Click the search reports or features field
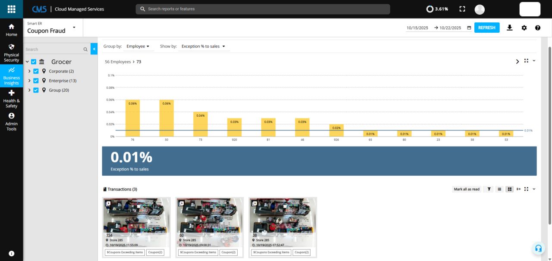Viewport: 552px width, 261px height. (263, 9)
